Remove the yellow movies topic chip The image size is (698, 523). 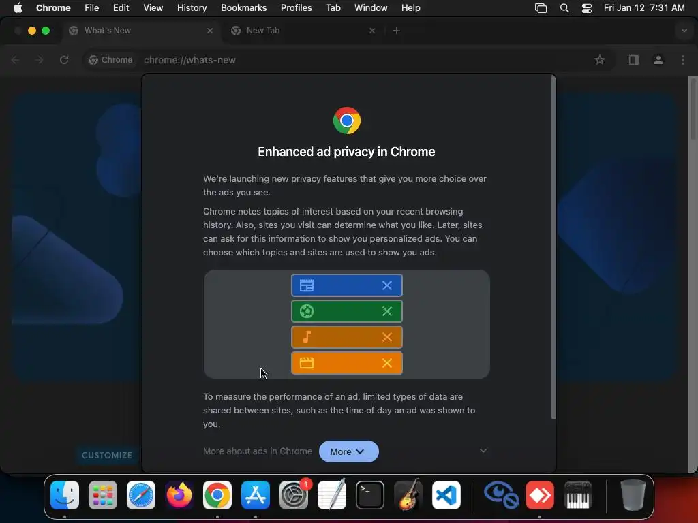click(x=387, y=363)
